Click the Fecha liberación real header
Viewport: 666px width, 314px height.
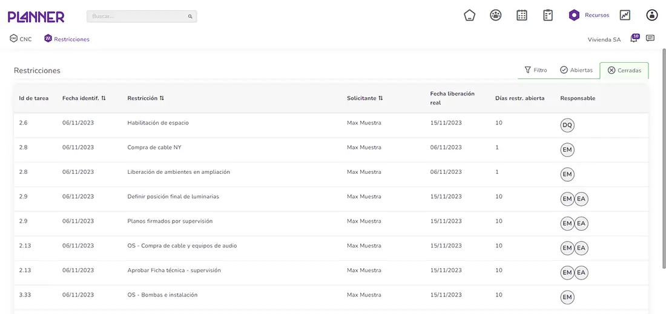click(x=452, y=98)
